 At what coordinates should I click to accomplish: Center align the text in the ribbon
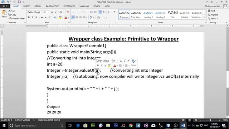77,18
